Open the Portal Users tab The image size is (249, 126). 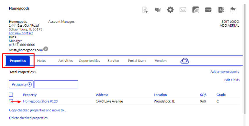(x=137, y=61)
